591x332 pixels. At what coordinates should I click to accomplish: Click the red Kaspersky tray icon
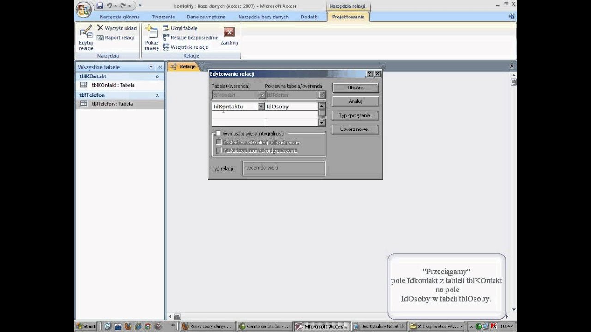coord(494,326)
